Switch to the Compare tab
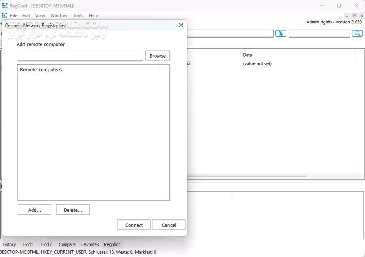 point(67,244)
